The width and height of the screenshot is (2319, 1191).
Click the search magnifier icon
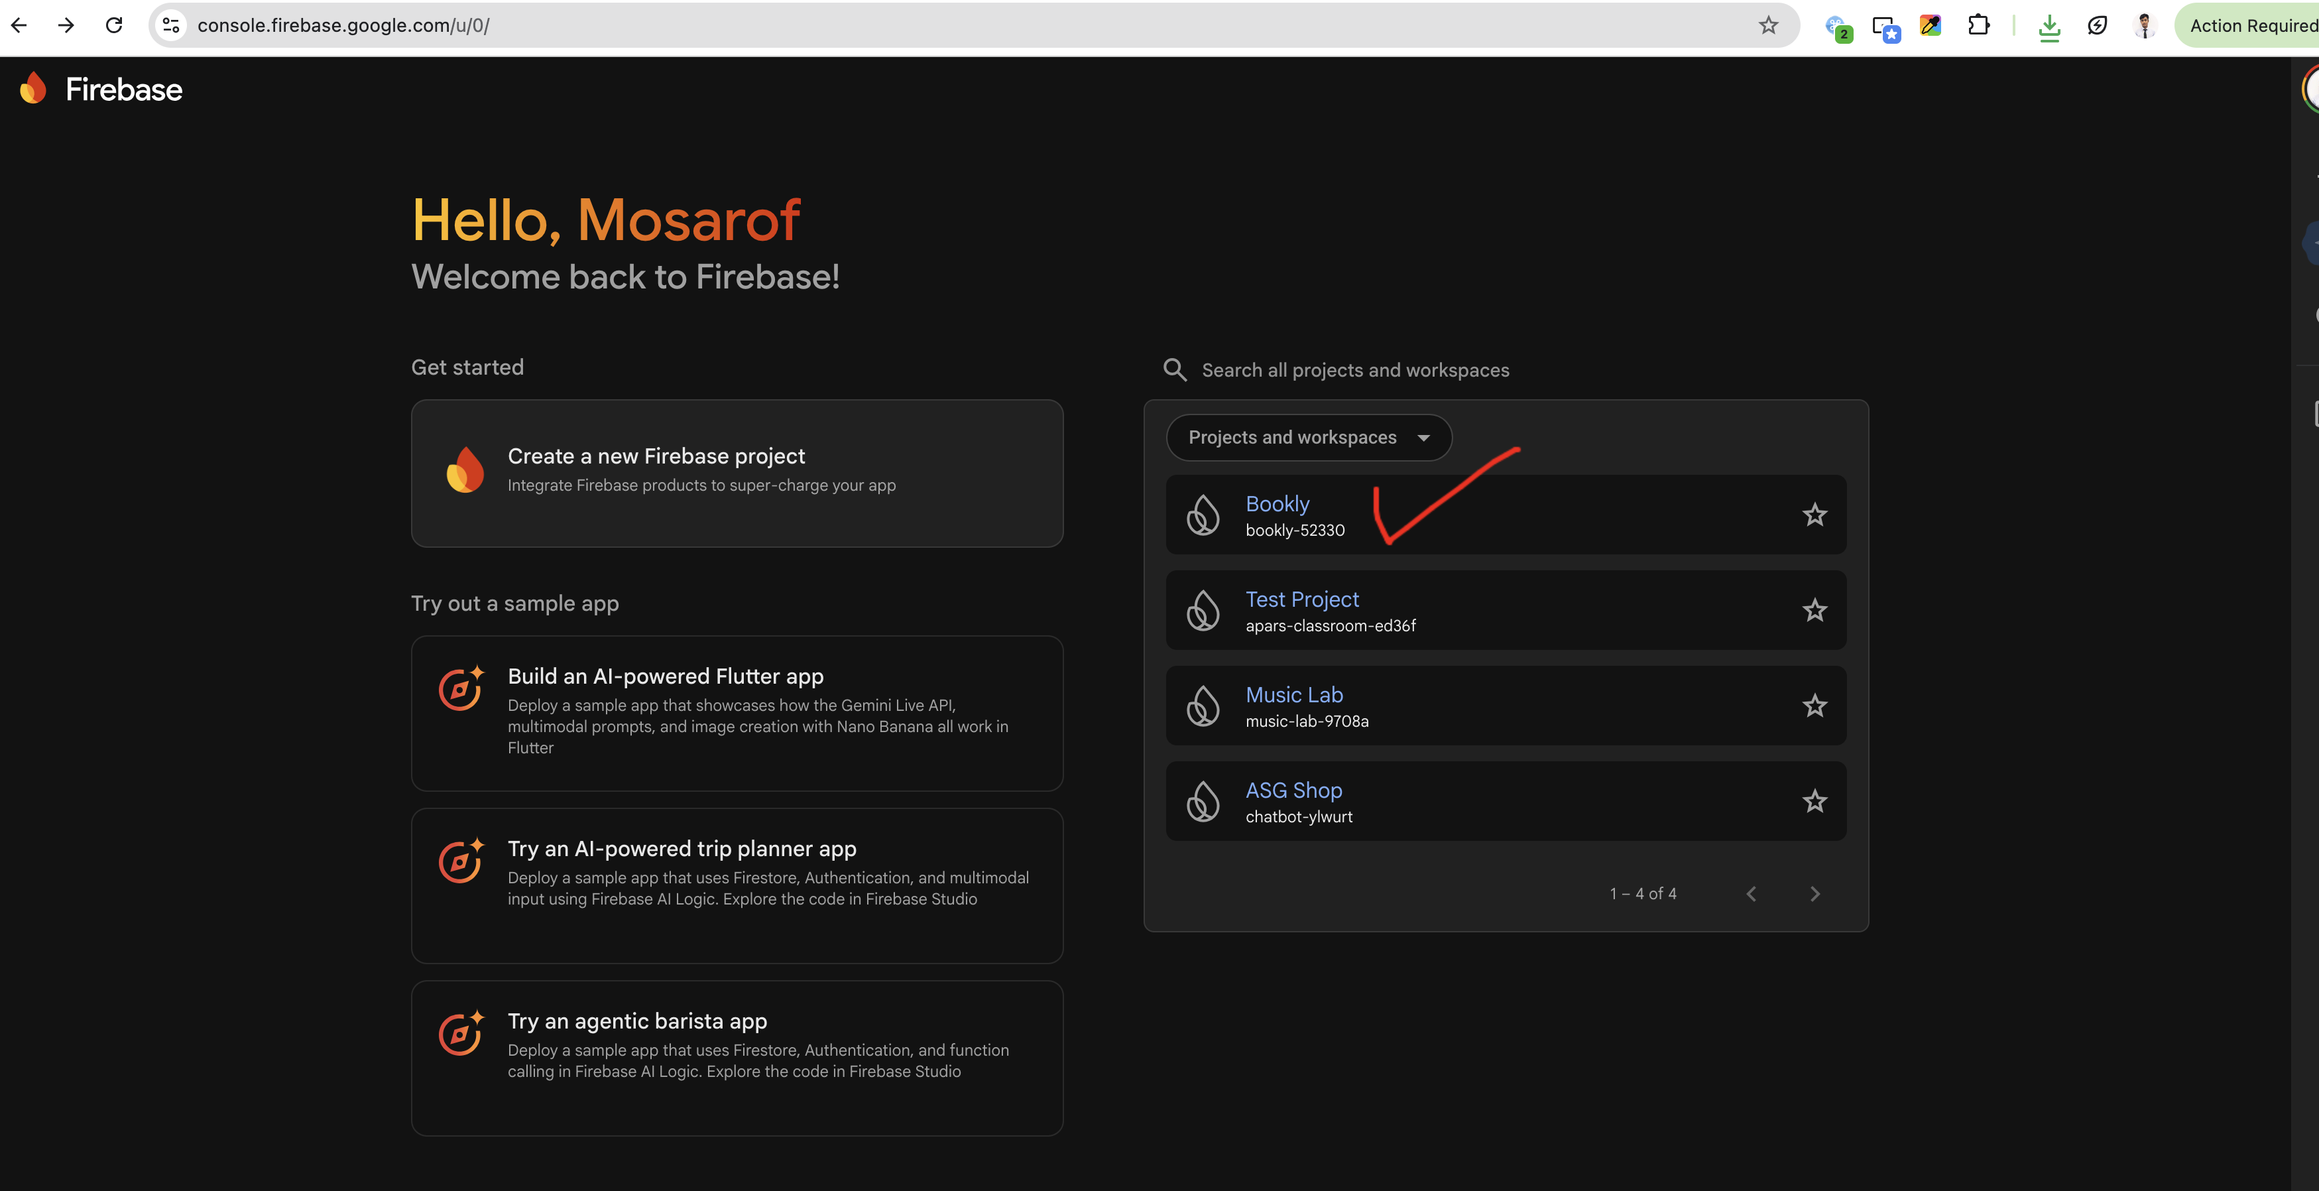[x=1174, y=369]
